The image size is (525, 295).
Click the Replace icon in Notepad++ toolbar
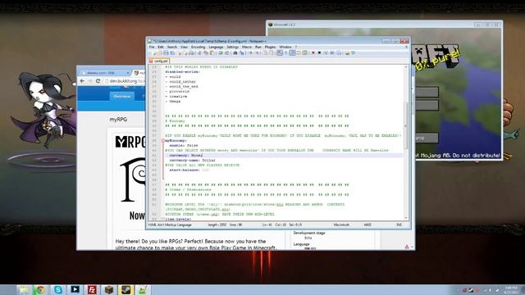pos(242,52)
